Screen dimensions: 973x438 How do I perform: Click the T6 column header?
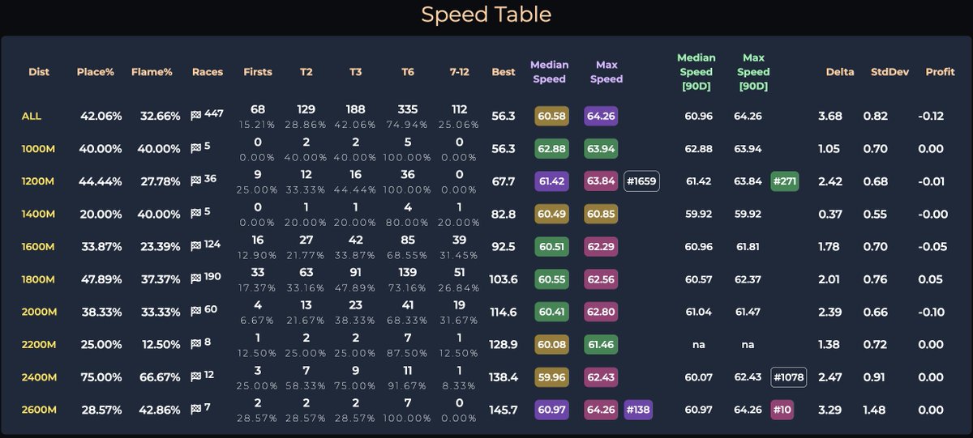[x=408, y=72]
